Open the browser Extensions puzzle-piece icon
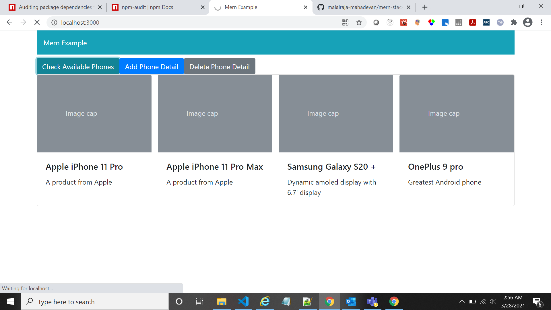Viewport: 551px width, 310px height. (x=514, y=22)
